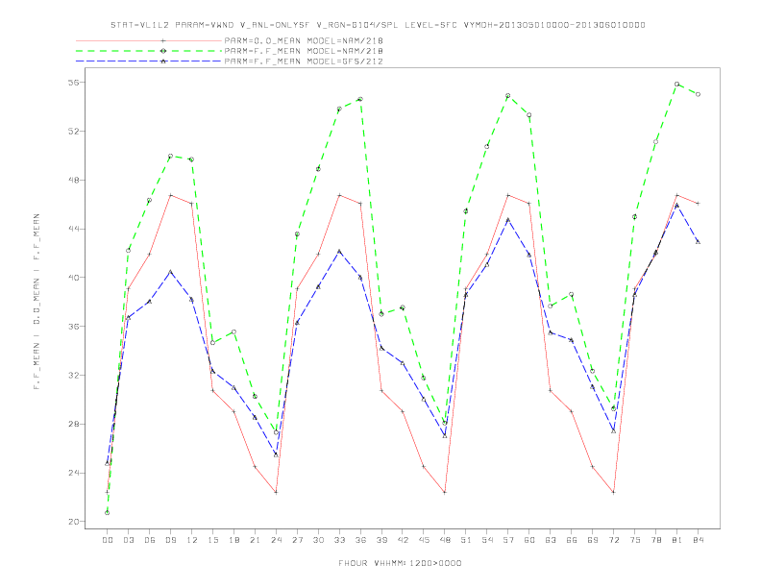
Task: Click the red plus data point at hour 84
Action: point(699,204)
